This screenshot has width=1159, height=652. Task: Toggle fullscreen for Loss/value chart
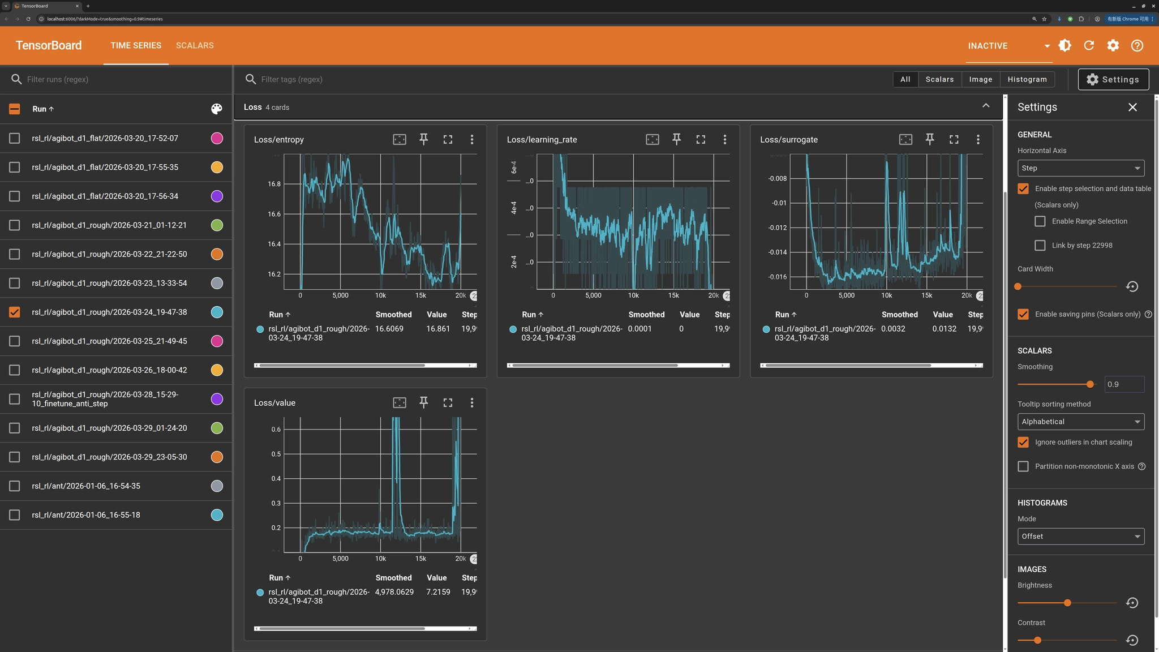(x=448, y=402)
